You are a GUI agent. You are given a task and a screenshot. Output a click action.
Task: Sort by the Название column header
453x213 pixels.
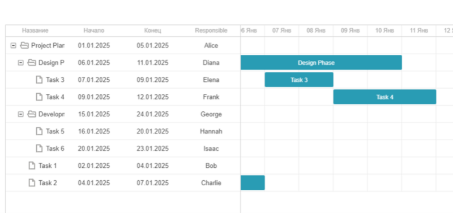[35, 31]
